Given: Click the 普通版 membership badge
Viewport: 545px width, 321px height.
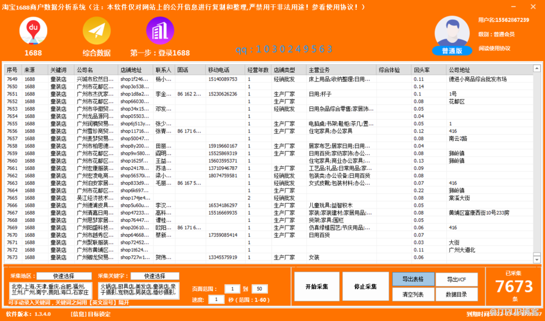Looking at the screenshot, I should coord(452,51).
